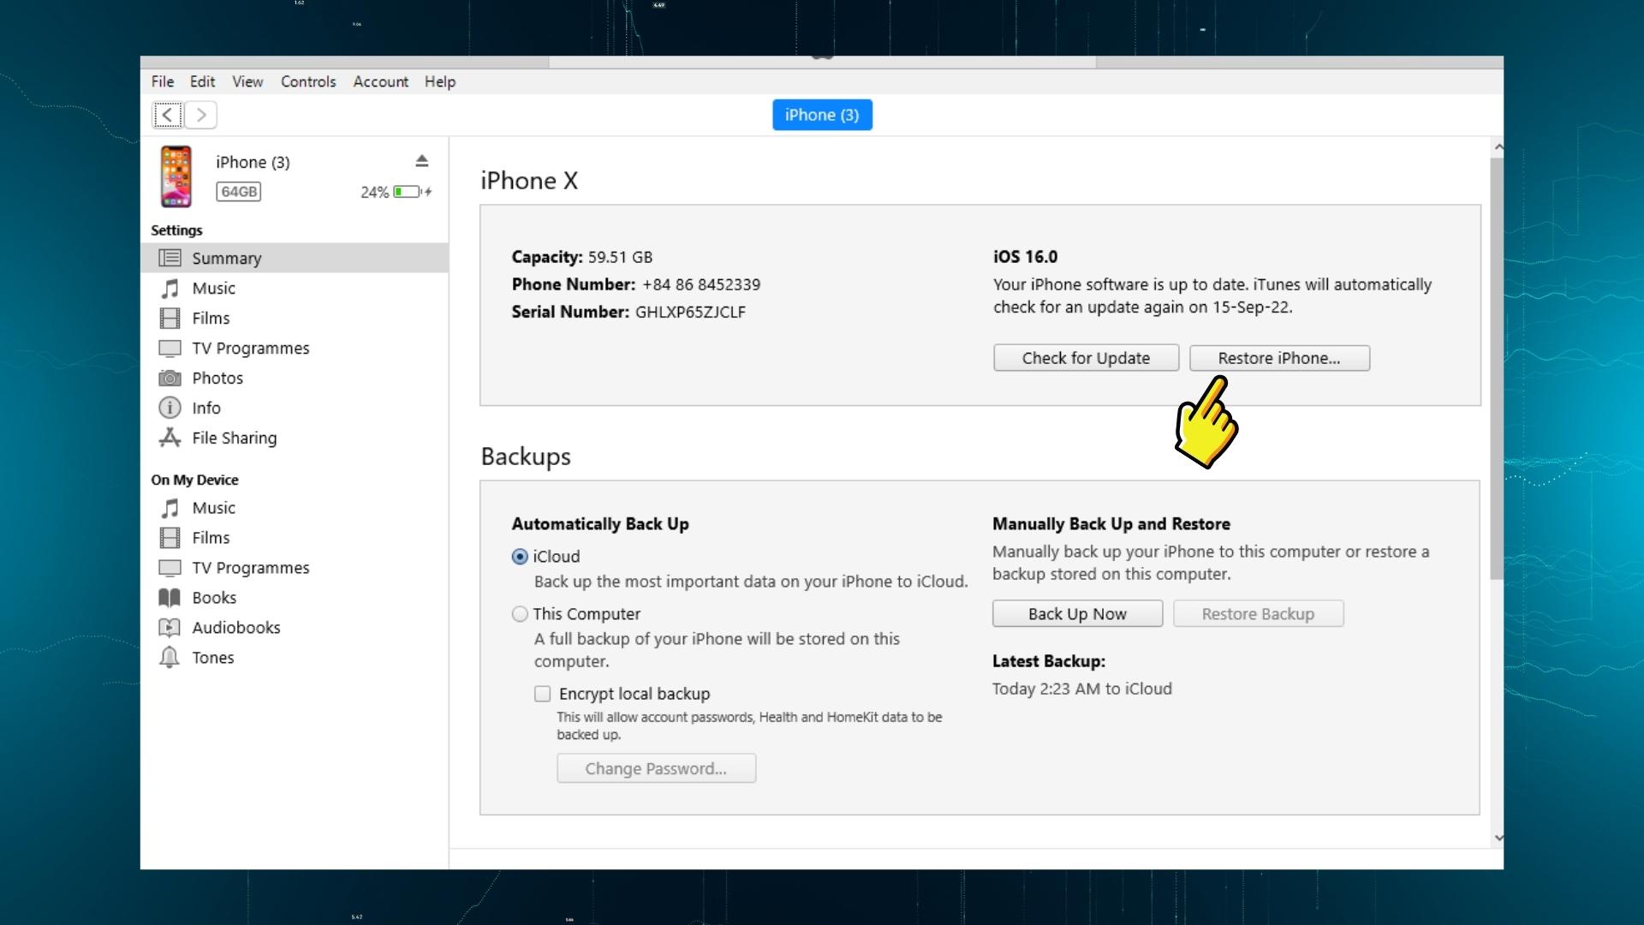Click Films filmstrip icon under On My Device
This screenshot has width=1644, height=925.
pyautogui.click(x=170, y=538)
